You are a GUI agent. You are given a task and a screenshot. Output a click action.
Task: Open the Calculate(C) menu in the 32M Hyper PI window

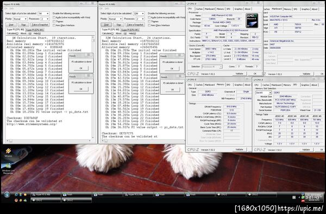coord(108,34)
